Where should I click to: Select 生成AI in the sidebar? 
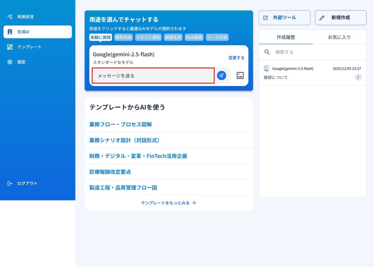click(37, 32)
